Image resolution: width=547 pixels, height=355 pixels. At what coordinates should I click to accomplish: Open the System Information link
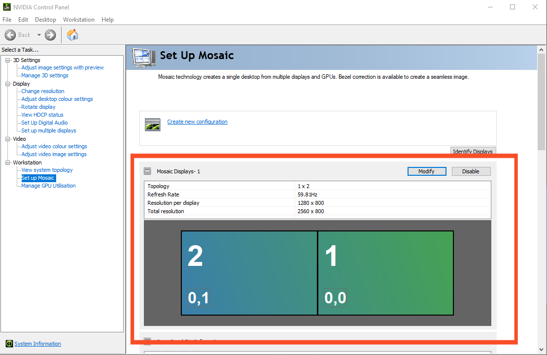tap(37, 344)
